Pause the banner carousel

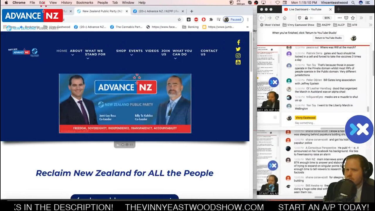click(x=131, y=145)
